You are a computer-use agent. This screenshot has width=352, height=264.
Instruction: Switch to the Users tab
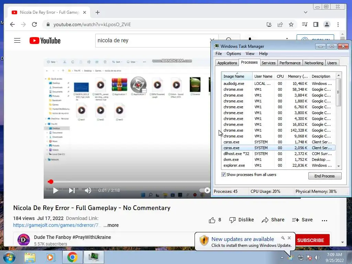pyautogui.click(x=332, y=63)
